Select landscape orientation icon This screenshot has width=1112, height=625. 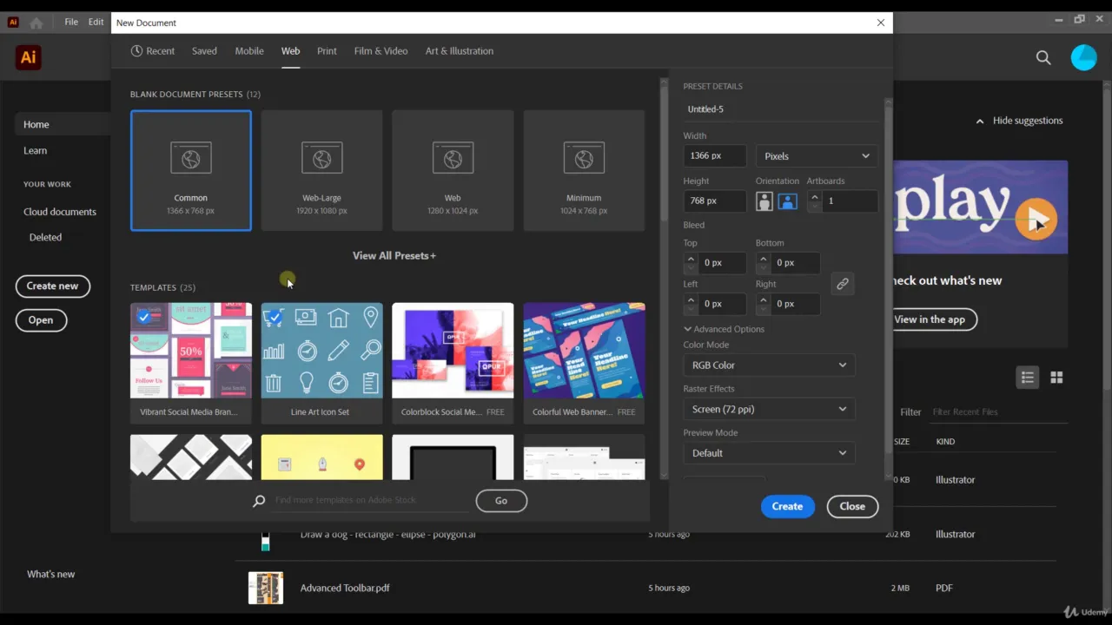[788, 201]
